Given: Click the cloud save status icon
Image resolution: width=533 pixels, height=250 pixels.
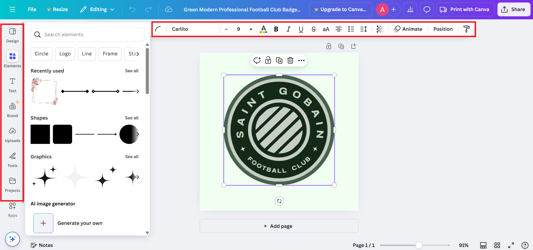Looking at the screenshot, I should click(169, 9).
